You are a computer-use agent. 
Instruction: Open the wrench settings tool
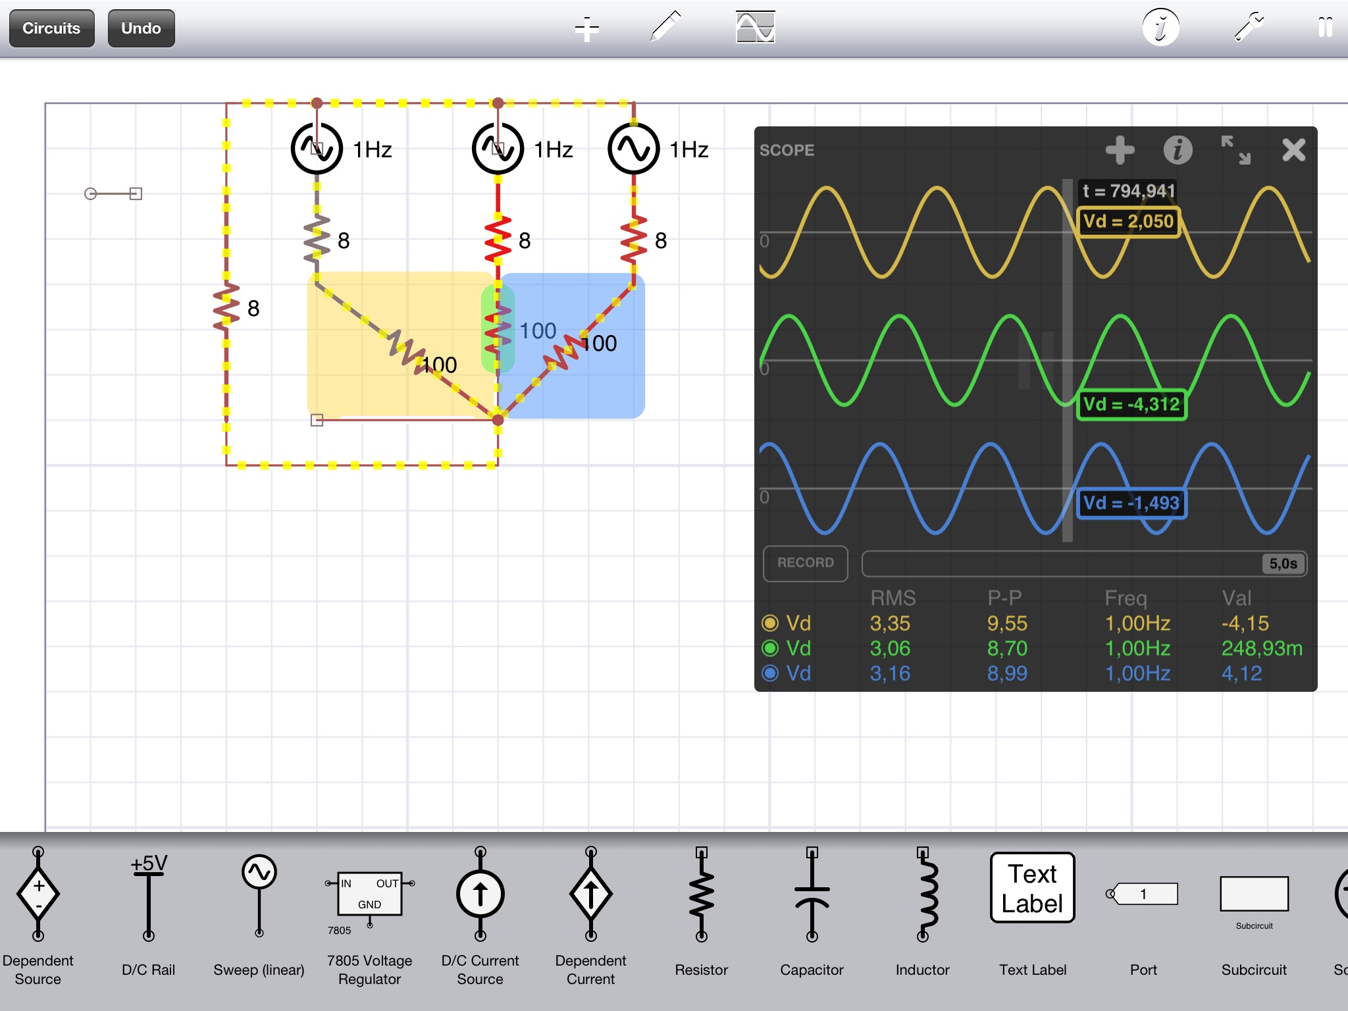(1248, 28)
